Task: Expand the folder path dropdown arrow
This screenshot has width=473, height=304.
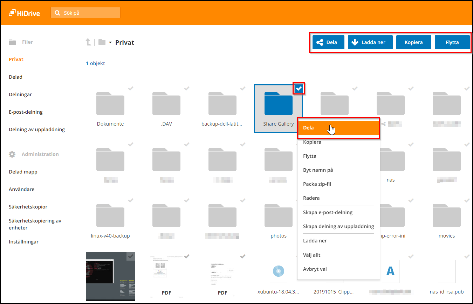Action: click(x=110, y=43)
